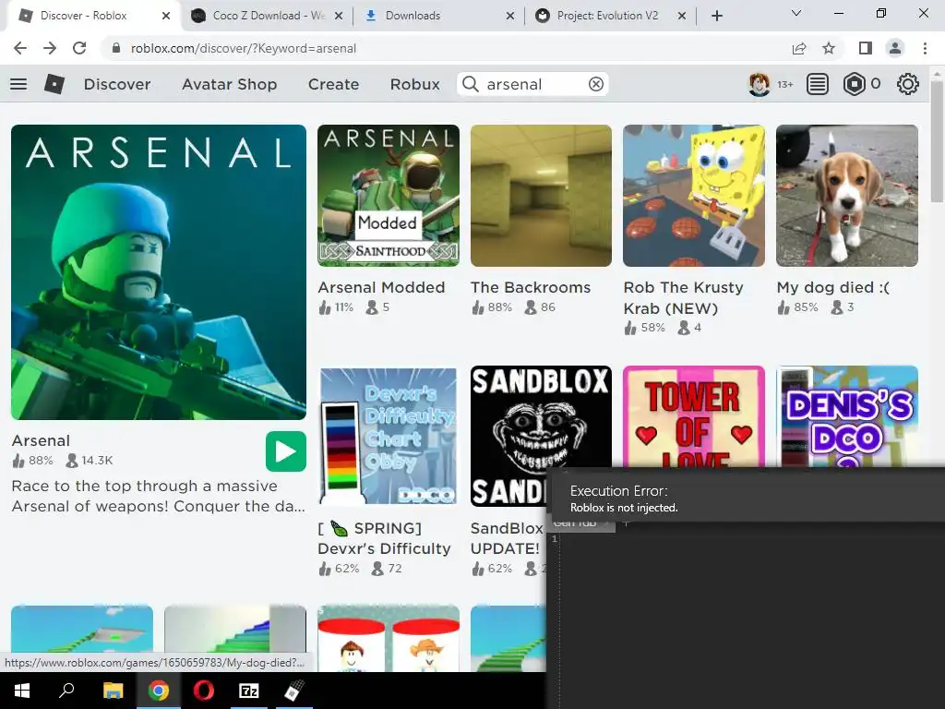945x709 pixels.
Task: Open Chrome three-dot menu
Action: pyautogui.click(x=925, y=48)
